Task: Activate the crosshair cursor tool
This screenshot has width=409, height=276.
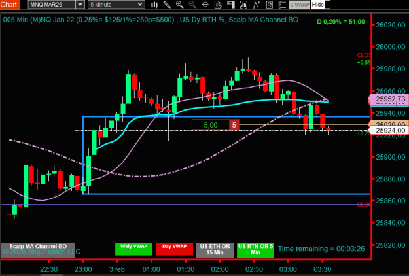Action: (205, 5)
